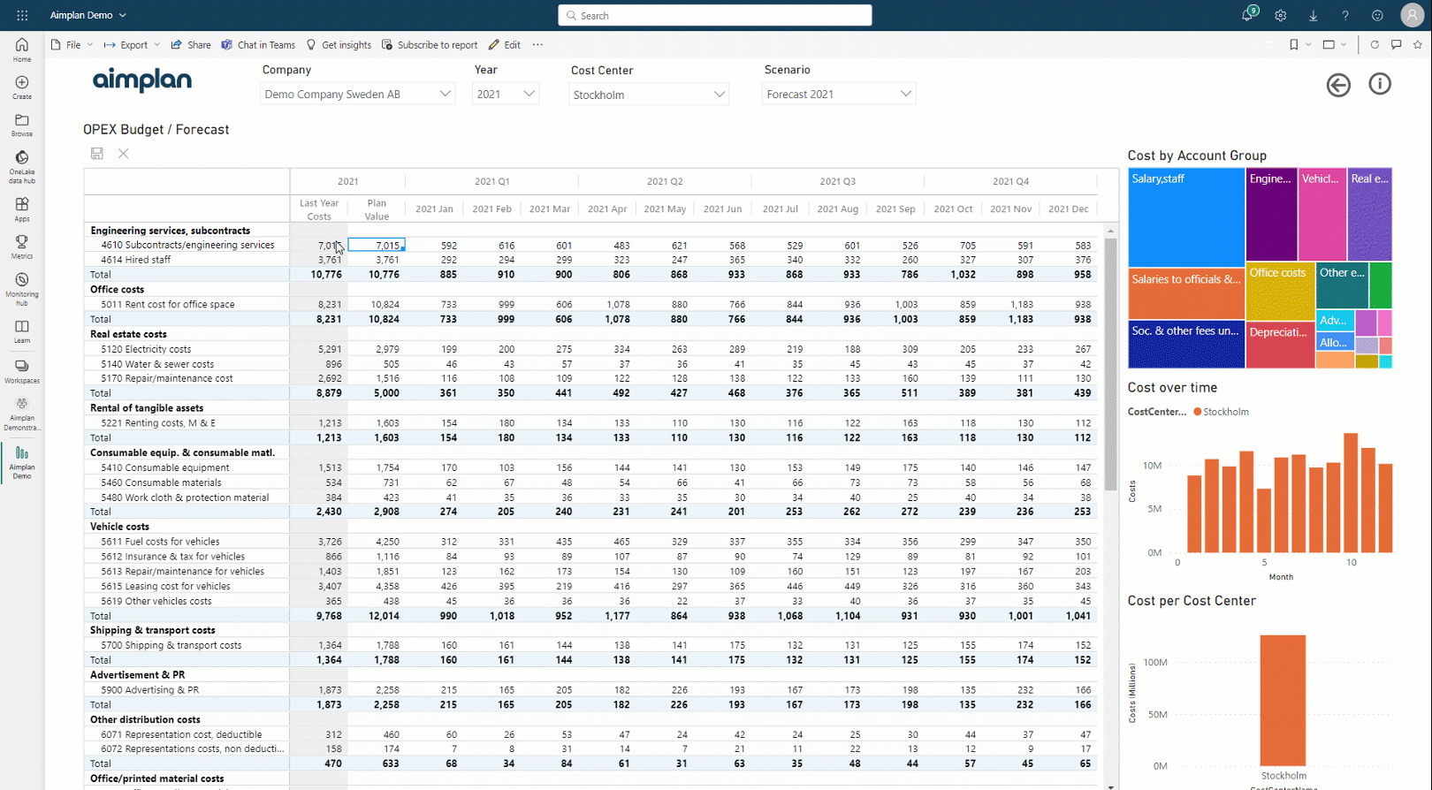Open Monitoring hub in the sidebar
The image size is (1432, 790).
22,289
